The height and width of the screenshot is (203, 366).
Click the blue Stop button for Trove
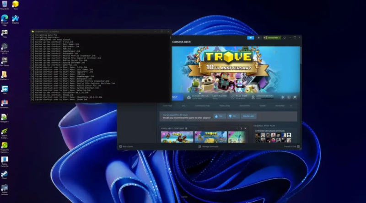(x=177, y=97)
